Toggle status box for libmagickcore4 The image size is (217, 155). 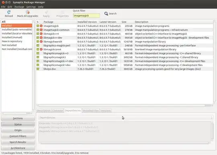pyautogui.click(x=38, y=50)
